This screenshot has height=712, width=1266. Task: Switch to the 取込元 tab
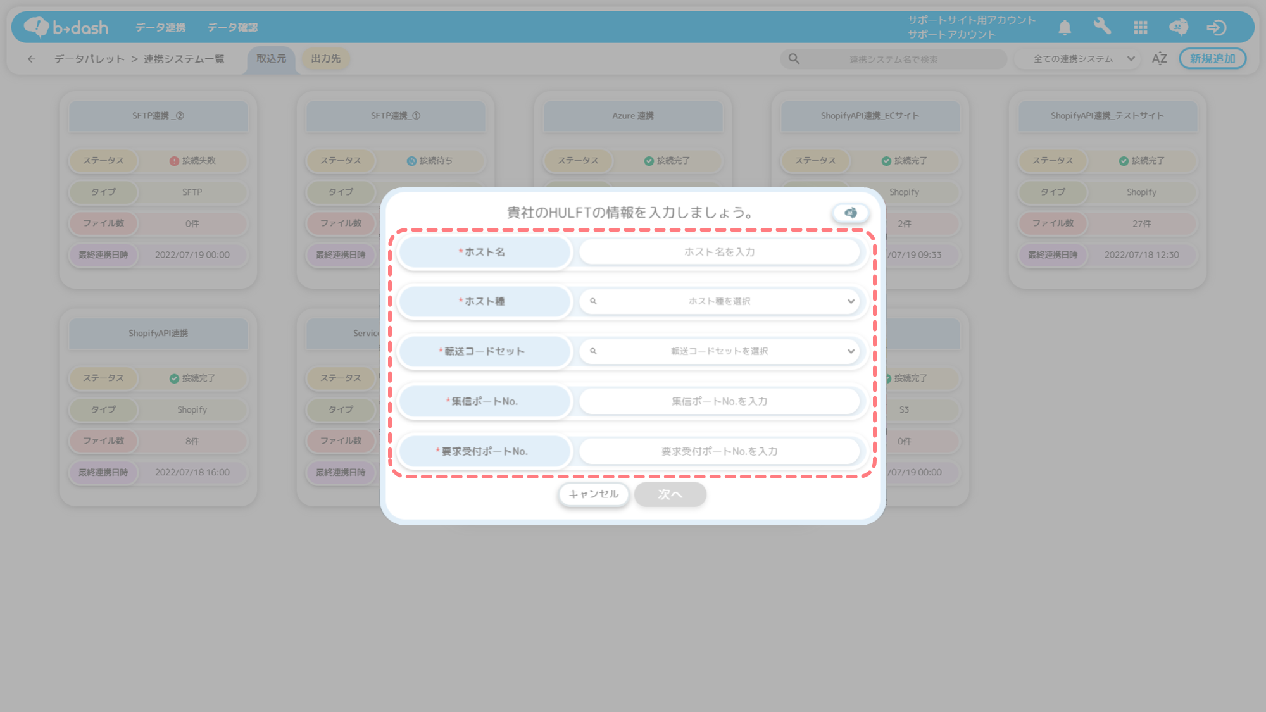point(271,59)
